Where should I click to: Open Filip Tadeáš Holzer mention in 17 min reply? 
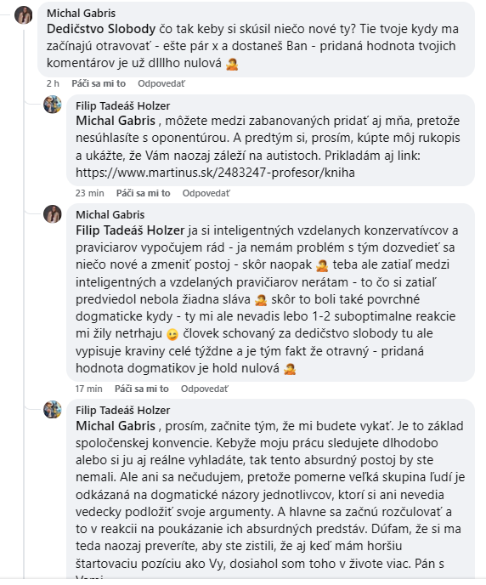[130, 230]
